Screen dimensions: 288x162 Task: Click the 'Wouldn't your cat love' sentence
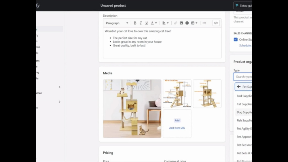[138, 31]
